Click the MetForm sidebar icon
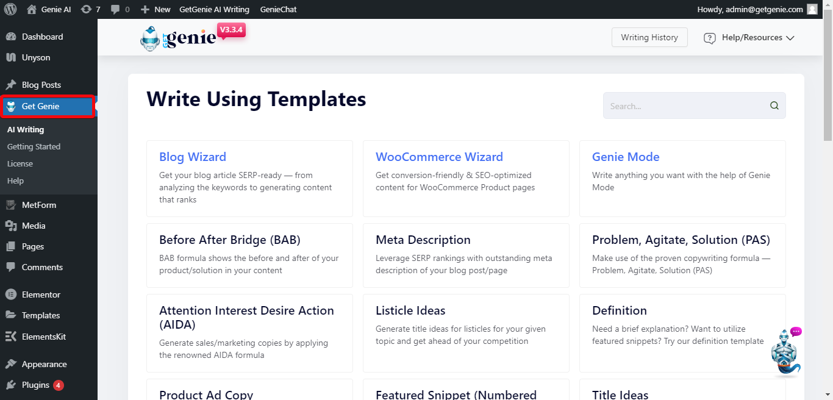The image size is (833, 400). [11, 205]
